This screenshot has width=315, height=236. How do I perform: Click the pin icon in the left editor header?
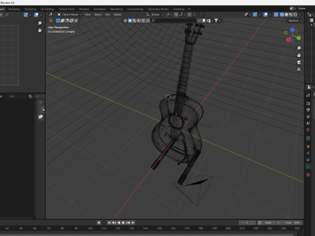7,14
